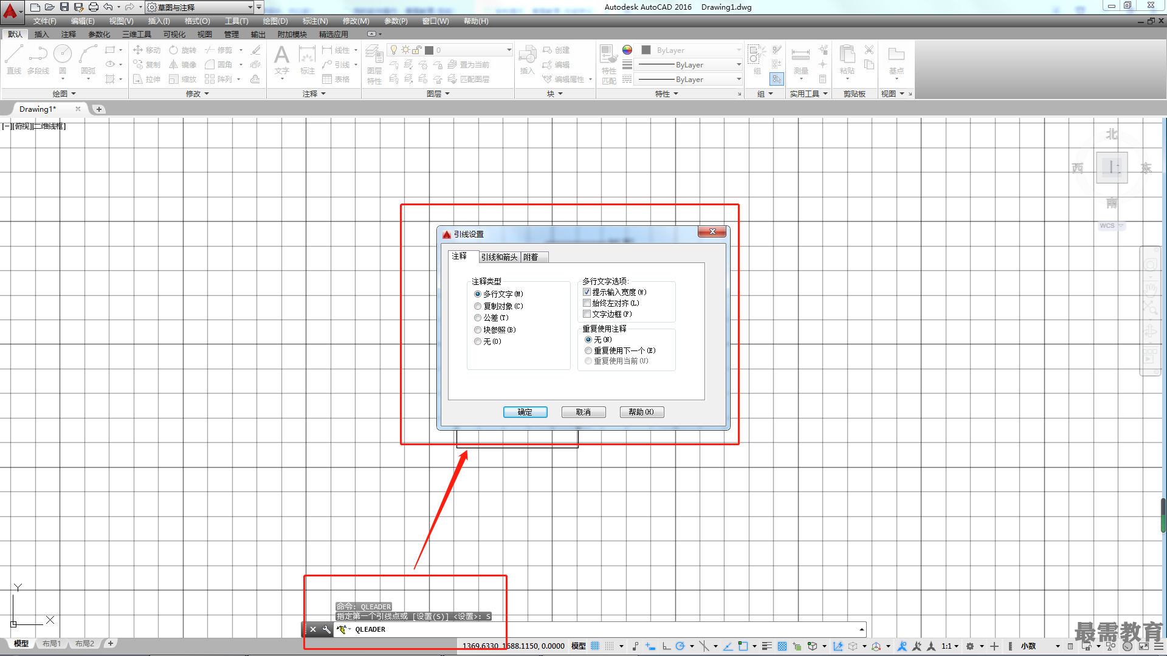This screenshot has width=1167, height=656.
Task: Click the Rotate (旋转) tool
Action: coord(183,50)
